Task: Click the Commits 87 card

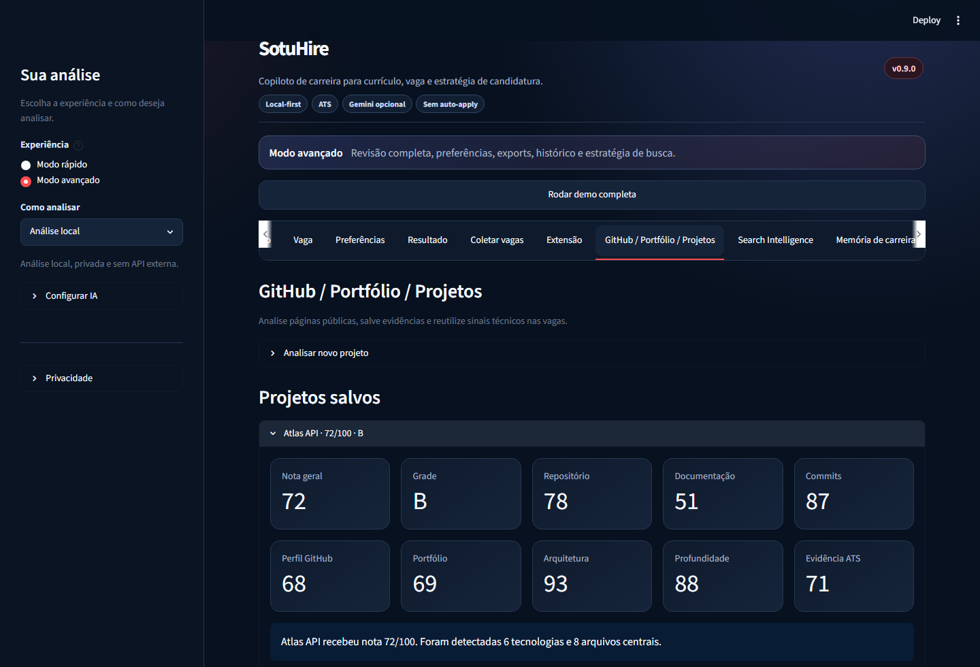Action: pyautogui.click(x=854, y=493)
